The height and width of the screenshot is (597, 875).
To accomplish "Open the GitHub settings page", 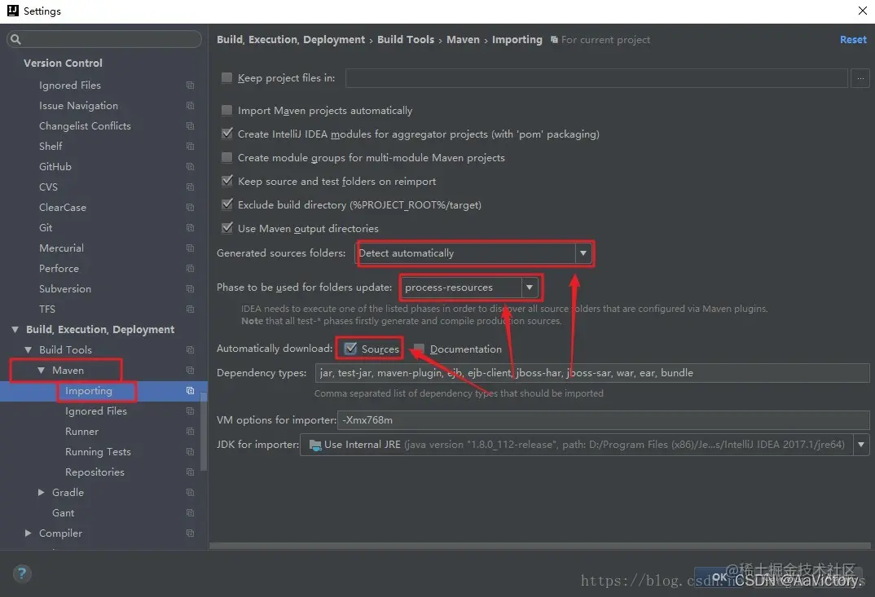I will (x=55, y=167).
